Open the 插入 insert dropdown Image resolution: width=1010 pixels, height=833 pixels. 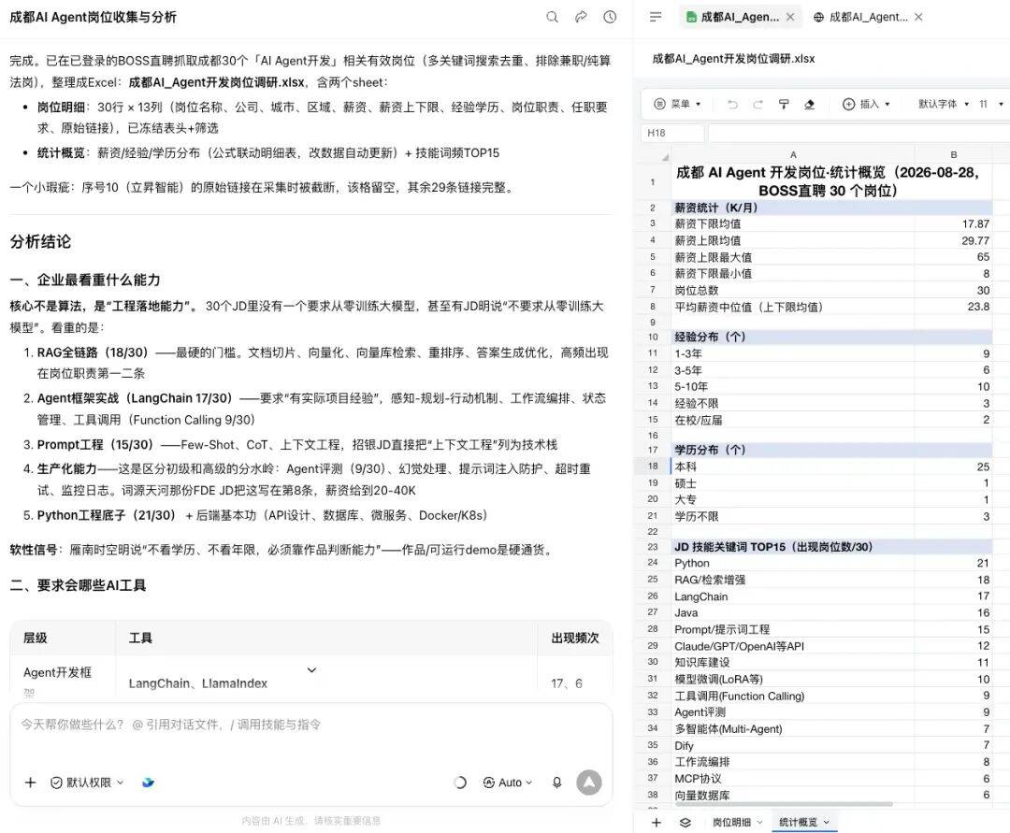point(866,104)
